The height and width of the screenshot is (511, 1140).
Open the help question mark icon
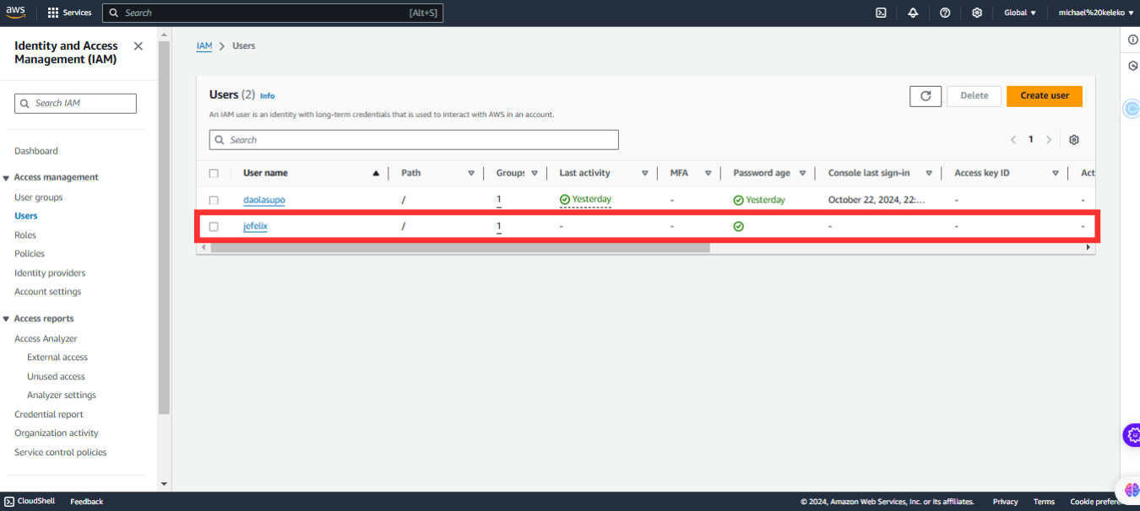click(945, 13)
